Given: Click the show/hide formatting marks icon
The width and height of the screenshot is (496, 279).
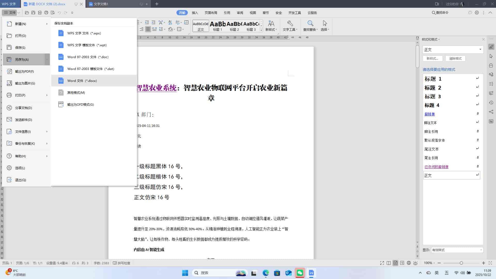Looking at the screenshot, I should tap(178, 22).
